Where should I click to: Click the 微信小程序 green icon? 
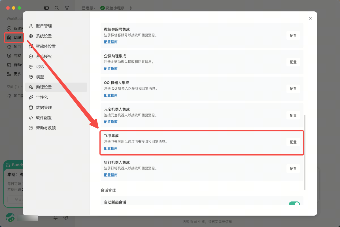103,8
